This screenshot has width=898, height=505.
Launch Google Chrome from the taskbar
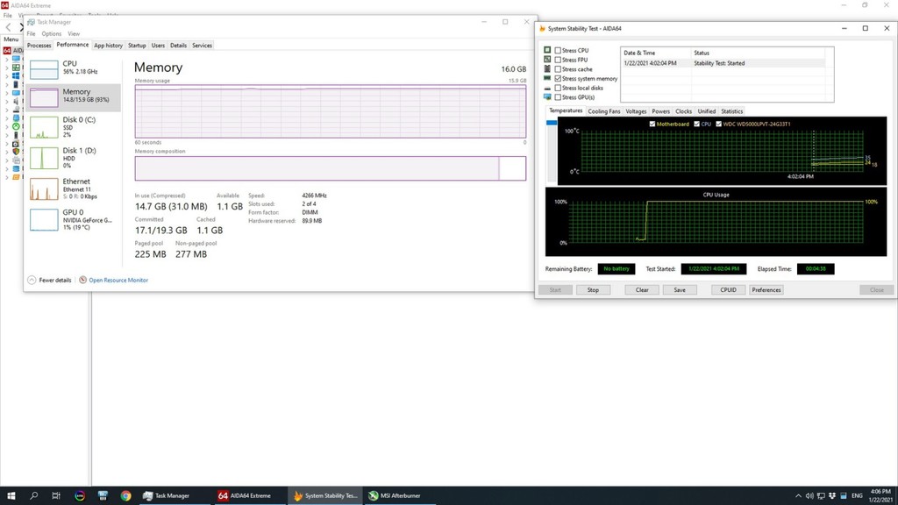(x=125, y=496)
